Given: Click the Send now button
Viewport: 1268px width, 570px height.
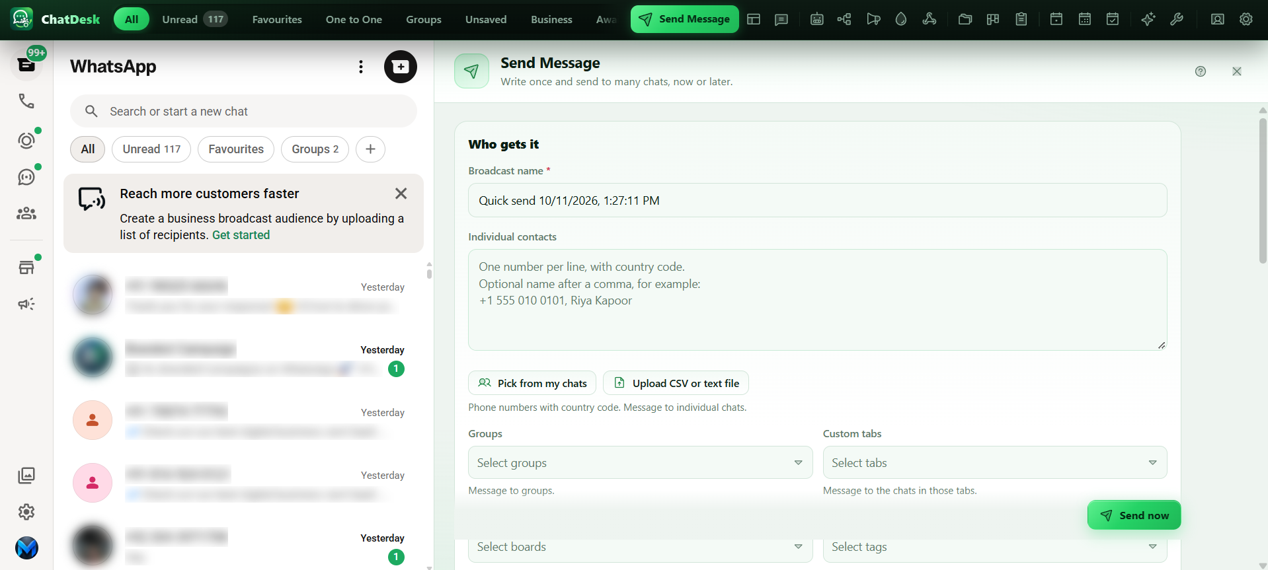Looking at the screenshot, I should pyautogui.click(x=1134, y=515).
